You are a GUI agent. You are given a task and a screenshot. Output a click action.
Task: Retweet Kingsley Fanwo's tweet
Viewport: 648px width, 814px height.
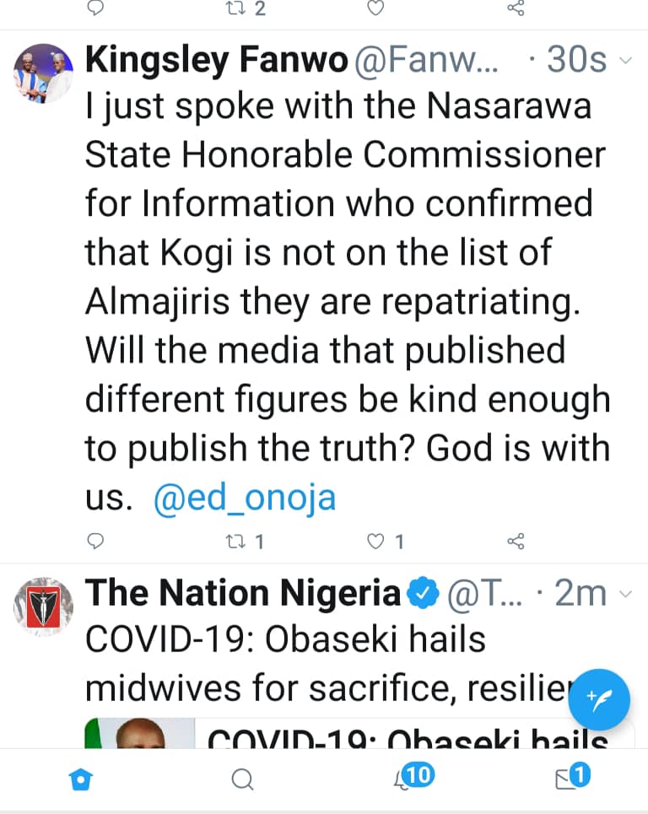pos(245,542)
